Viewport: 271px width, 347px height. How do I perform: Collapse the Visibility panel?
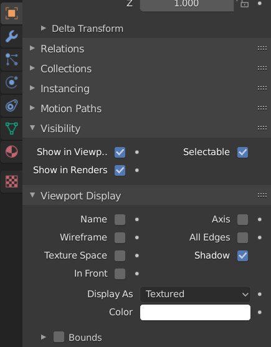pyautogui.click(x=60, y=128)
